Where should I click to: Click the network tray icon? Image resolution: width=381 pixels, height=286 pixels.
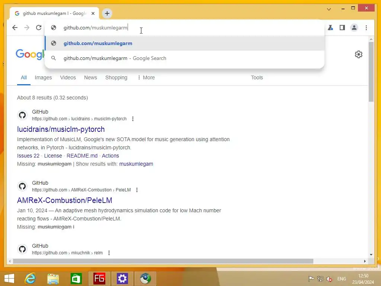tap(320, 279)
